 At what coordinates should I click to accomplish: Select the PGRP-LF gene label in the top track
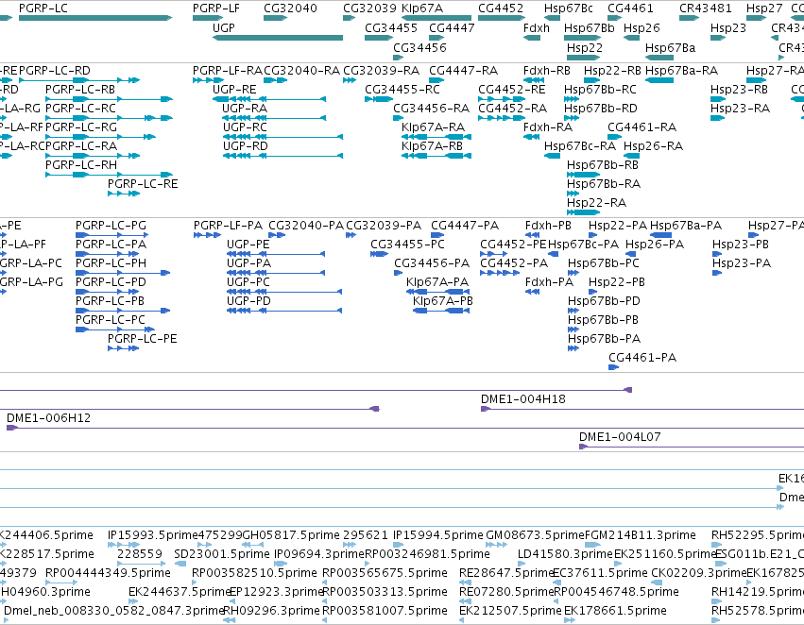[x=215, y=8]
